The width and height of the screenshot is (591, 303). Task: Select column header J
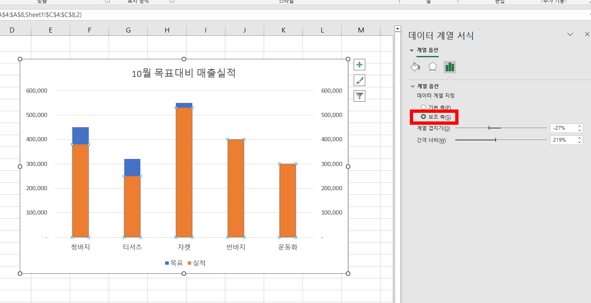tap(245, 30)
